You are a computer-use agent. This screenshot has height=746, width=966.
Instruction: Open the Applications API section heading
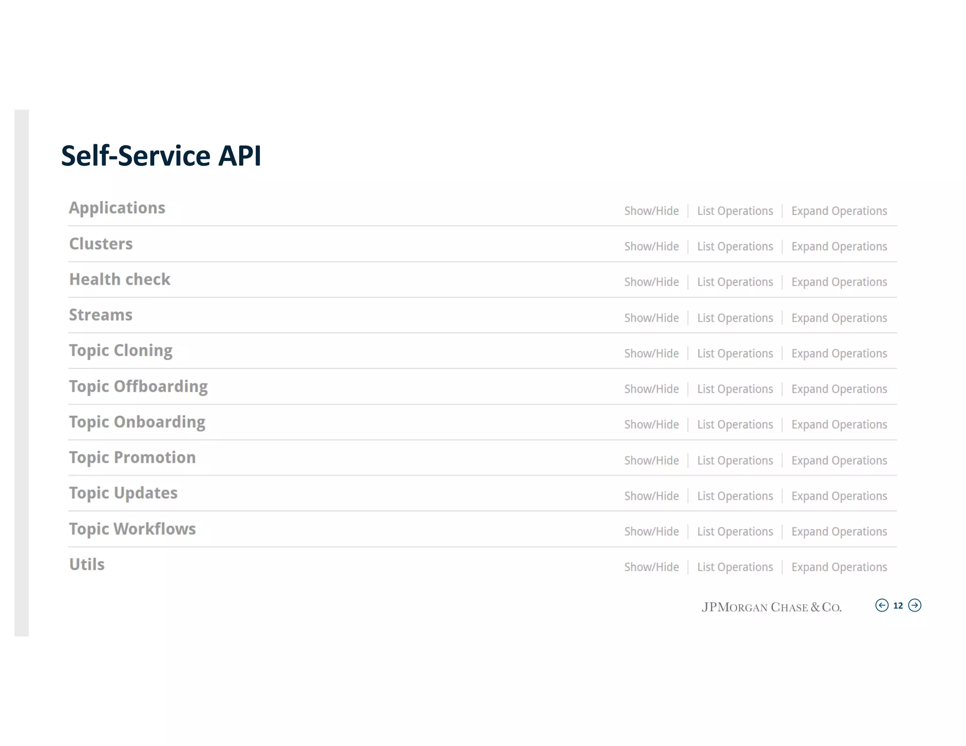(x=117, y=208)
